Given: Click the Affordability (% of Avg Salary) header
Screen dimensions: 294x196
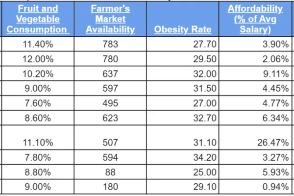Looking at the screenshot, I should [x=255, y=19].
